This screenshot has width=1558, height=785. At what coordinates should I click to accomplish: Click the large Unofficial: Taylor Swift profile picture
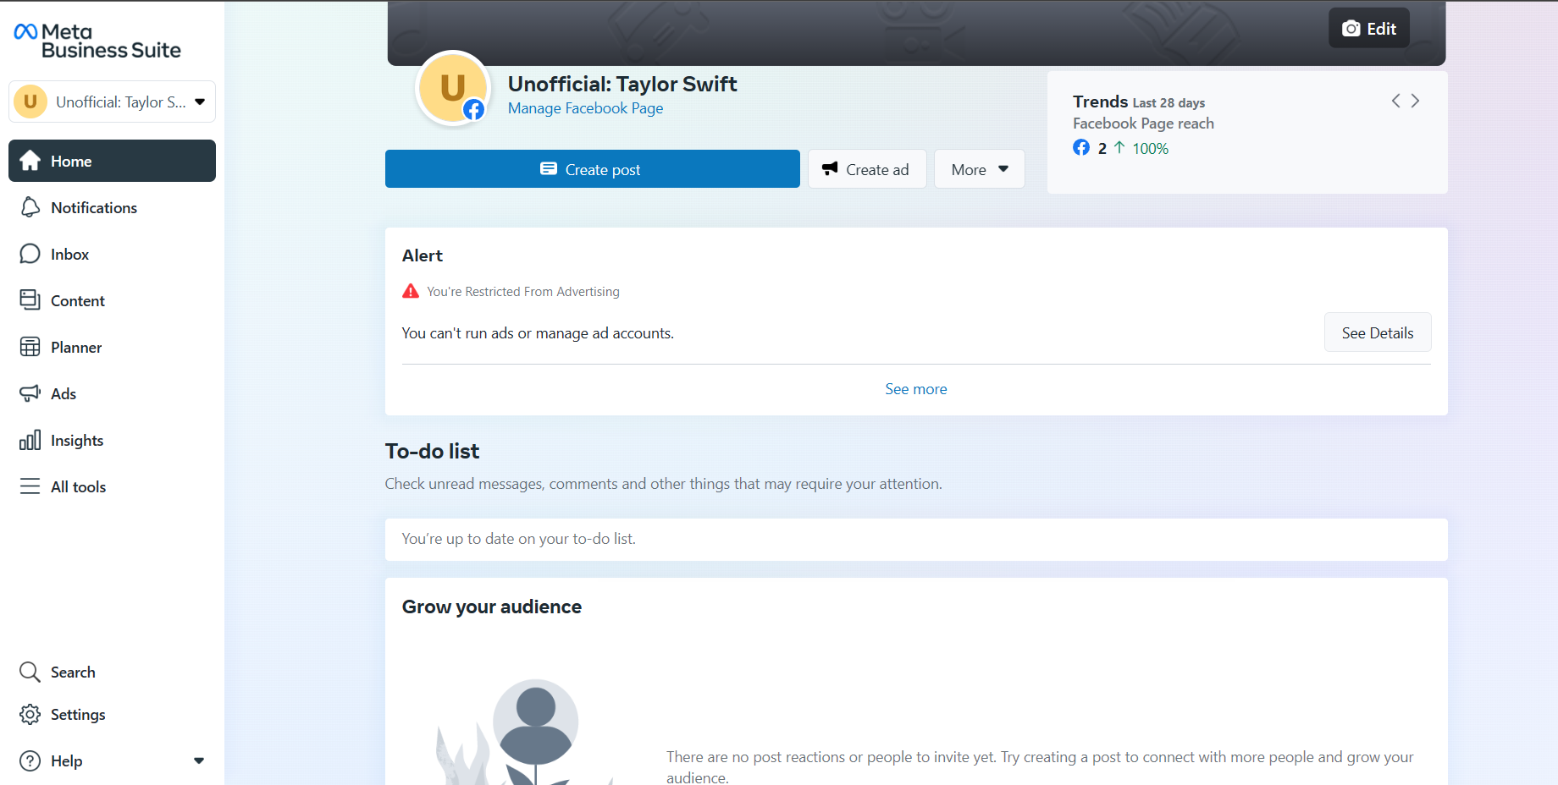coord(453,88)
